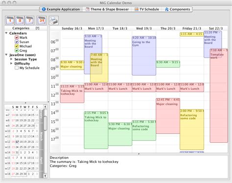Select Wednesday's Refactoring some code event
Image resolution: width=232 pixels, height=183 pixels.
(144, 131)
